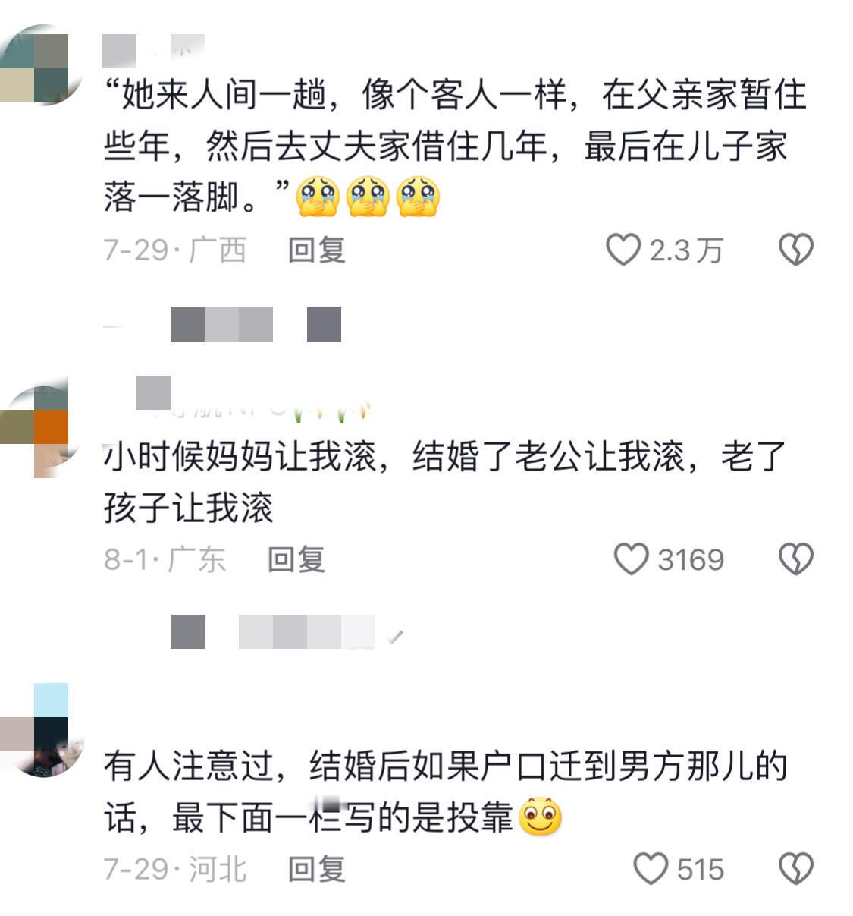The image size is (853, 916).
Task: Reply to the 7-29 广西 comment
Action: click(x=317, y=250)
